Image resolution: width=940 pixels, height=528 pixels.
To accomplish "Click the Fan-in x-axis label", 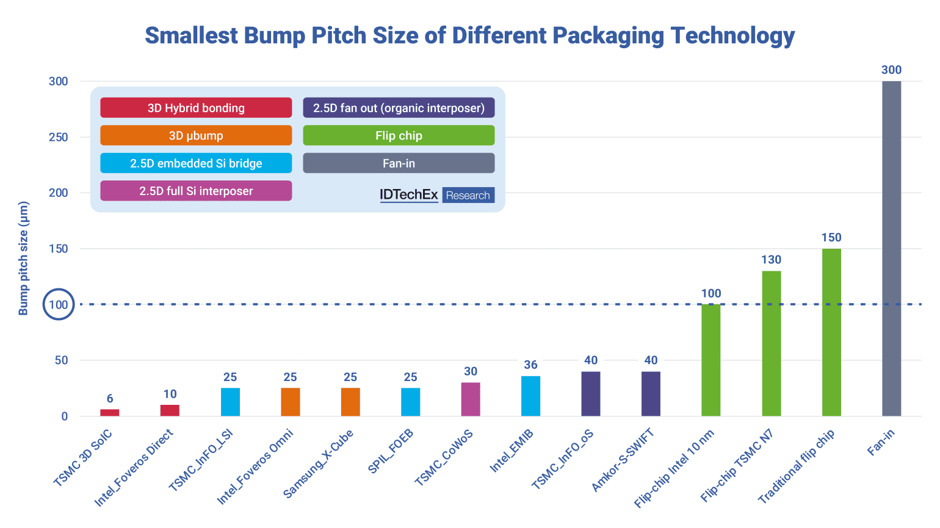I will click(x=881, y=442).
